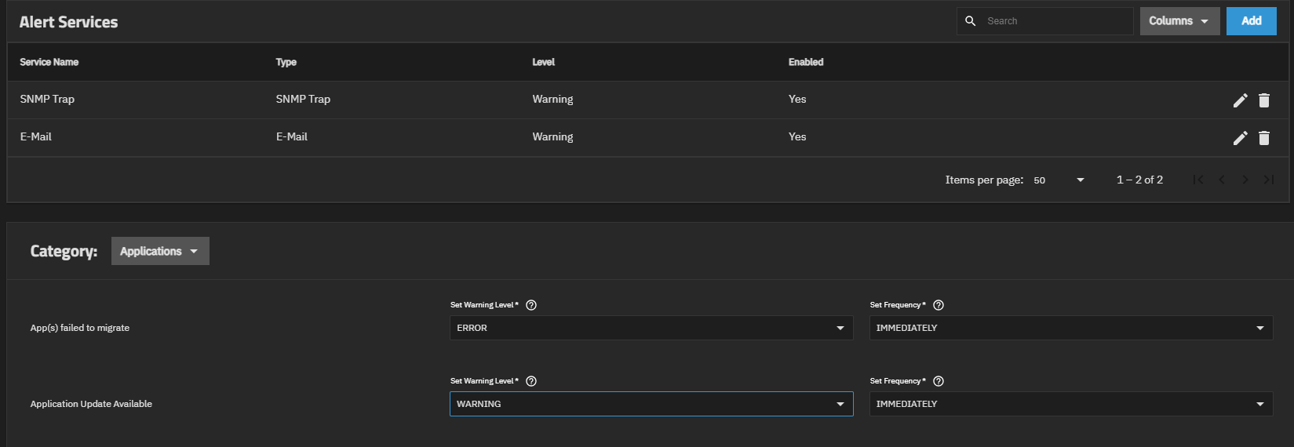This screenshot has width=1294, height=447.
Task: Delete the E-Mail alert service
Action: (1264, 138)
